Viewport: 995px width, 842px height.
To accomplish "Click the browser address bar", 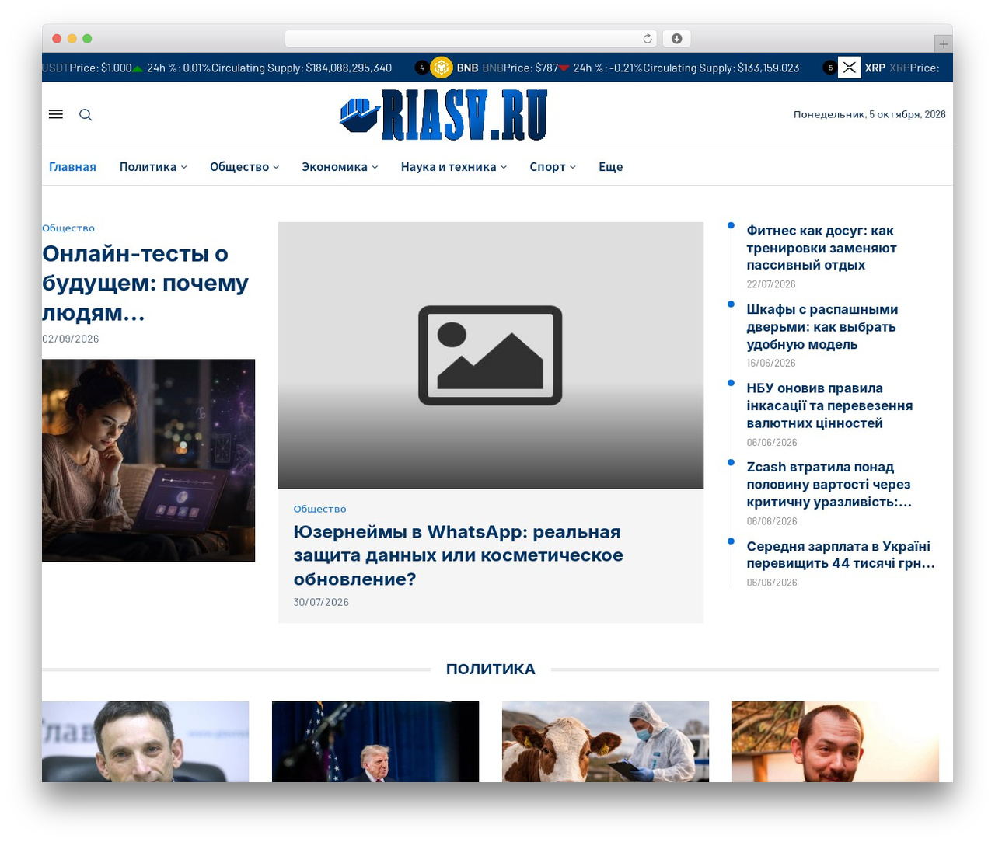I will [470, 39].
